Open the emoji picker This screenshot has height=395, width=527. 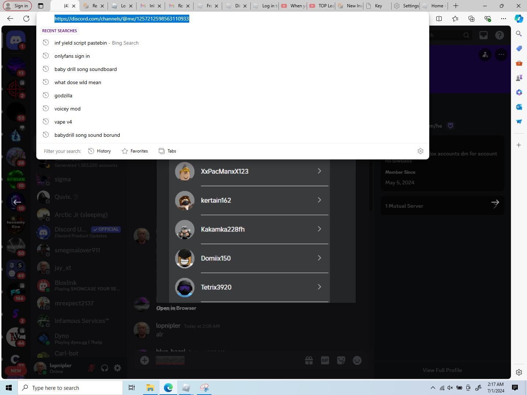[357, 361]
